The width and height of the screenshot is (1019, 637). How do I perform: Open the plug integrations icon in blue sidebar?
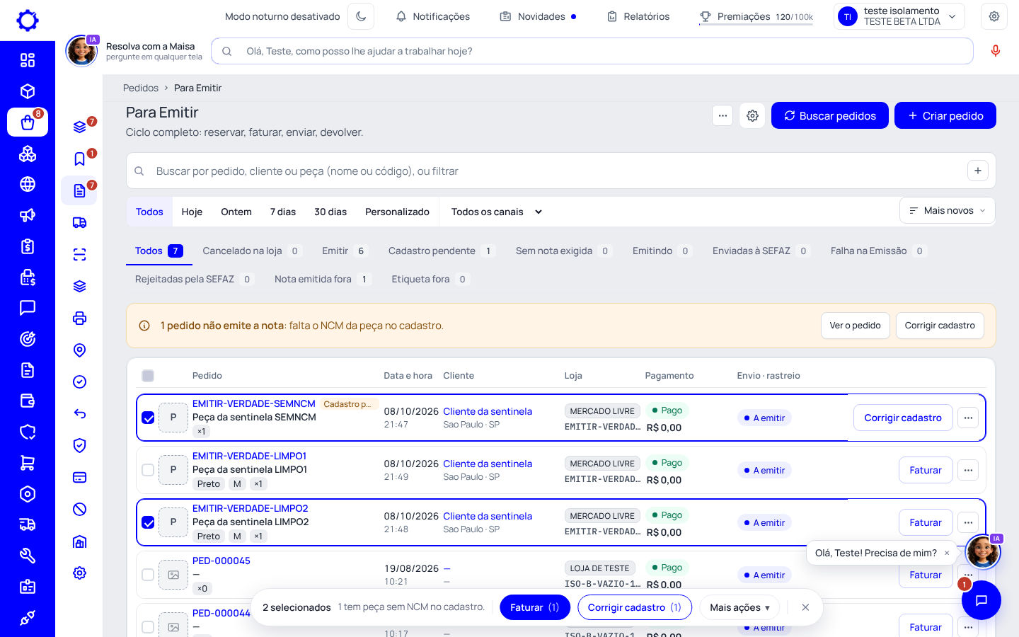[x=28, y=618]
